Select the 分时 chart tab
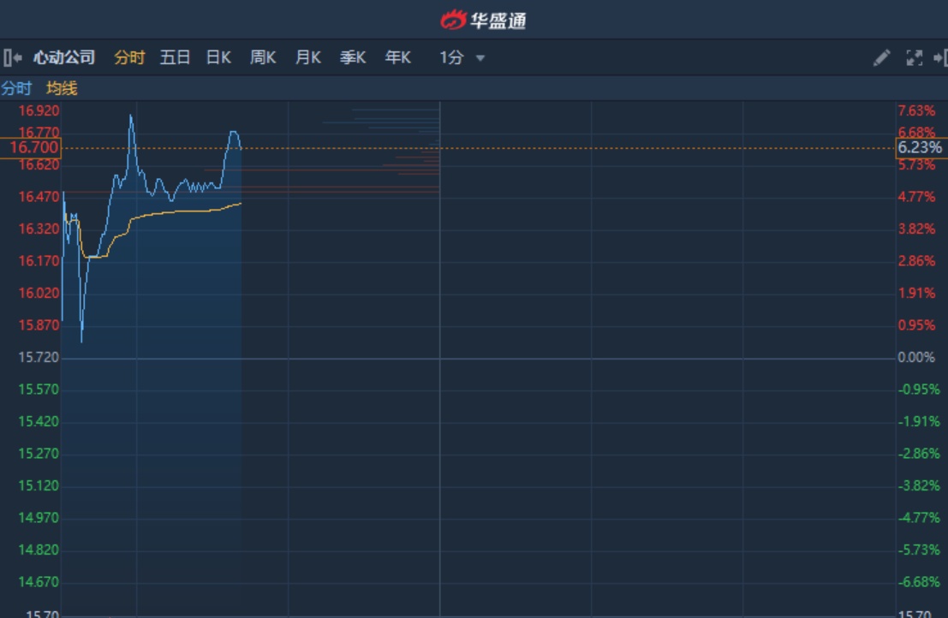This screenshot has height=618, width=948. coord(129,58)
